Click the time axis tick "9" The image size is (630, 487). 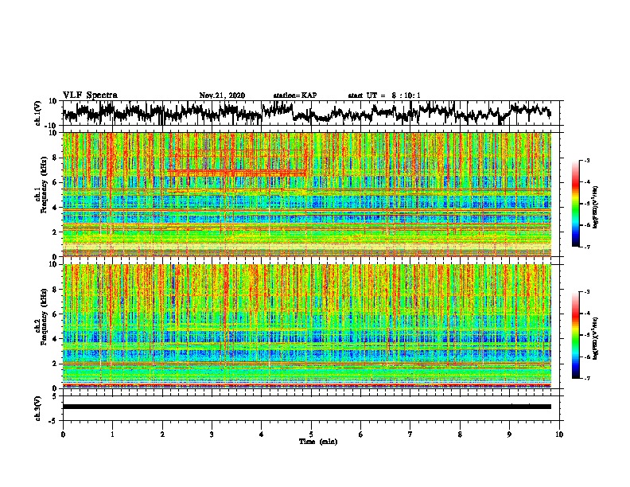[x=509, y=434]
